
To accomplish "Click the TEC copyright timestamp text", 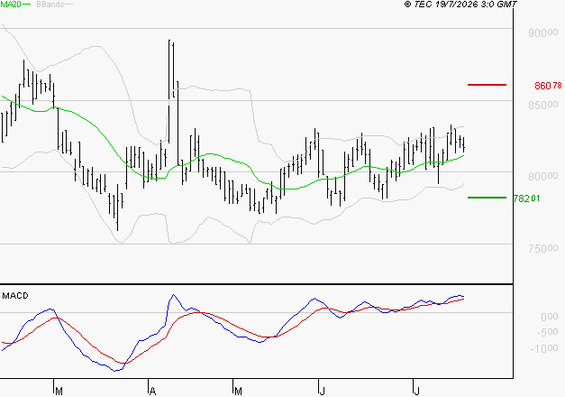I will point(460,4).
